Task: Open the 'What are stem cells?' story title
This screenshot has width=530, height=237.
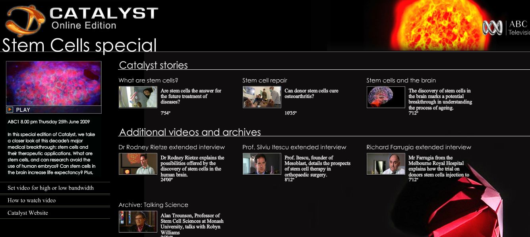Action: click(x=148, y=80)
